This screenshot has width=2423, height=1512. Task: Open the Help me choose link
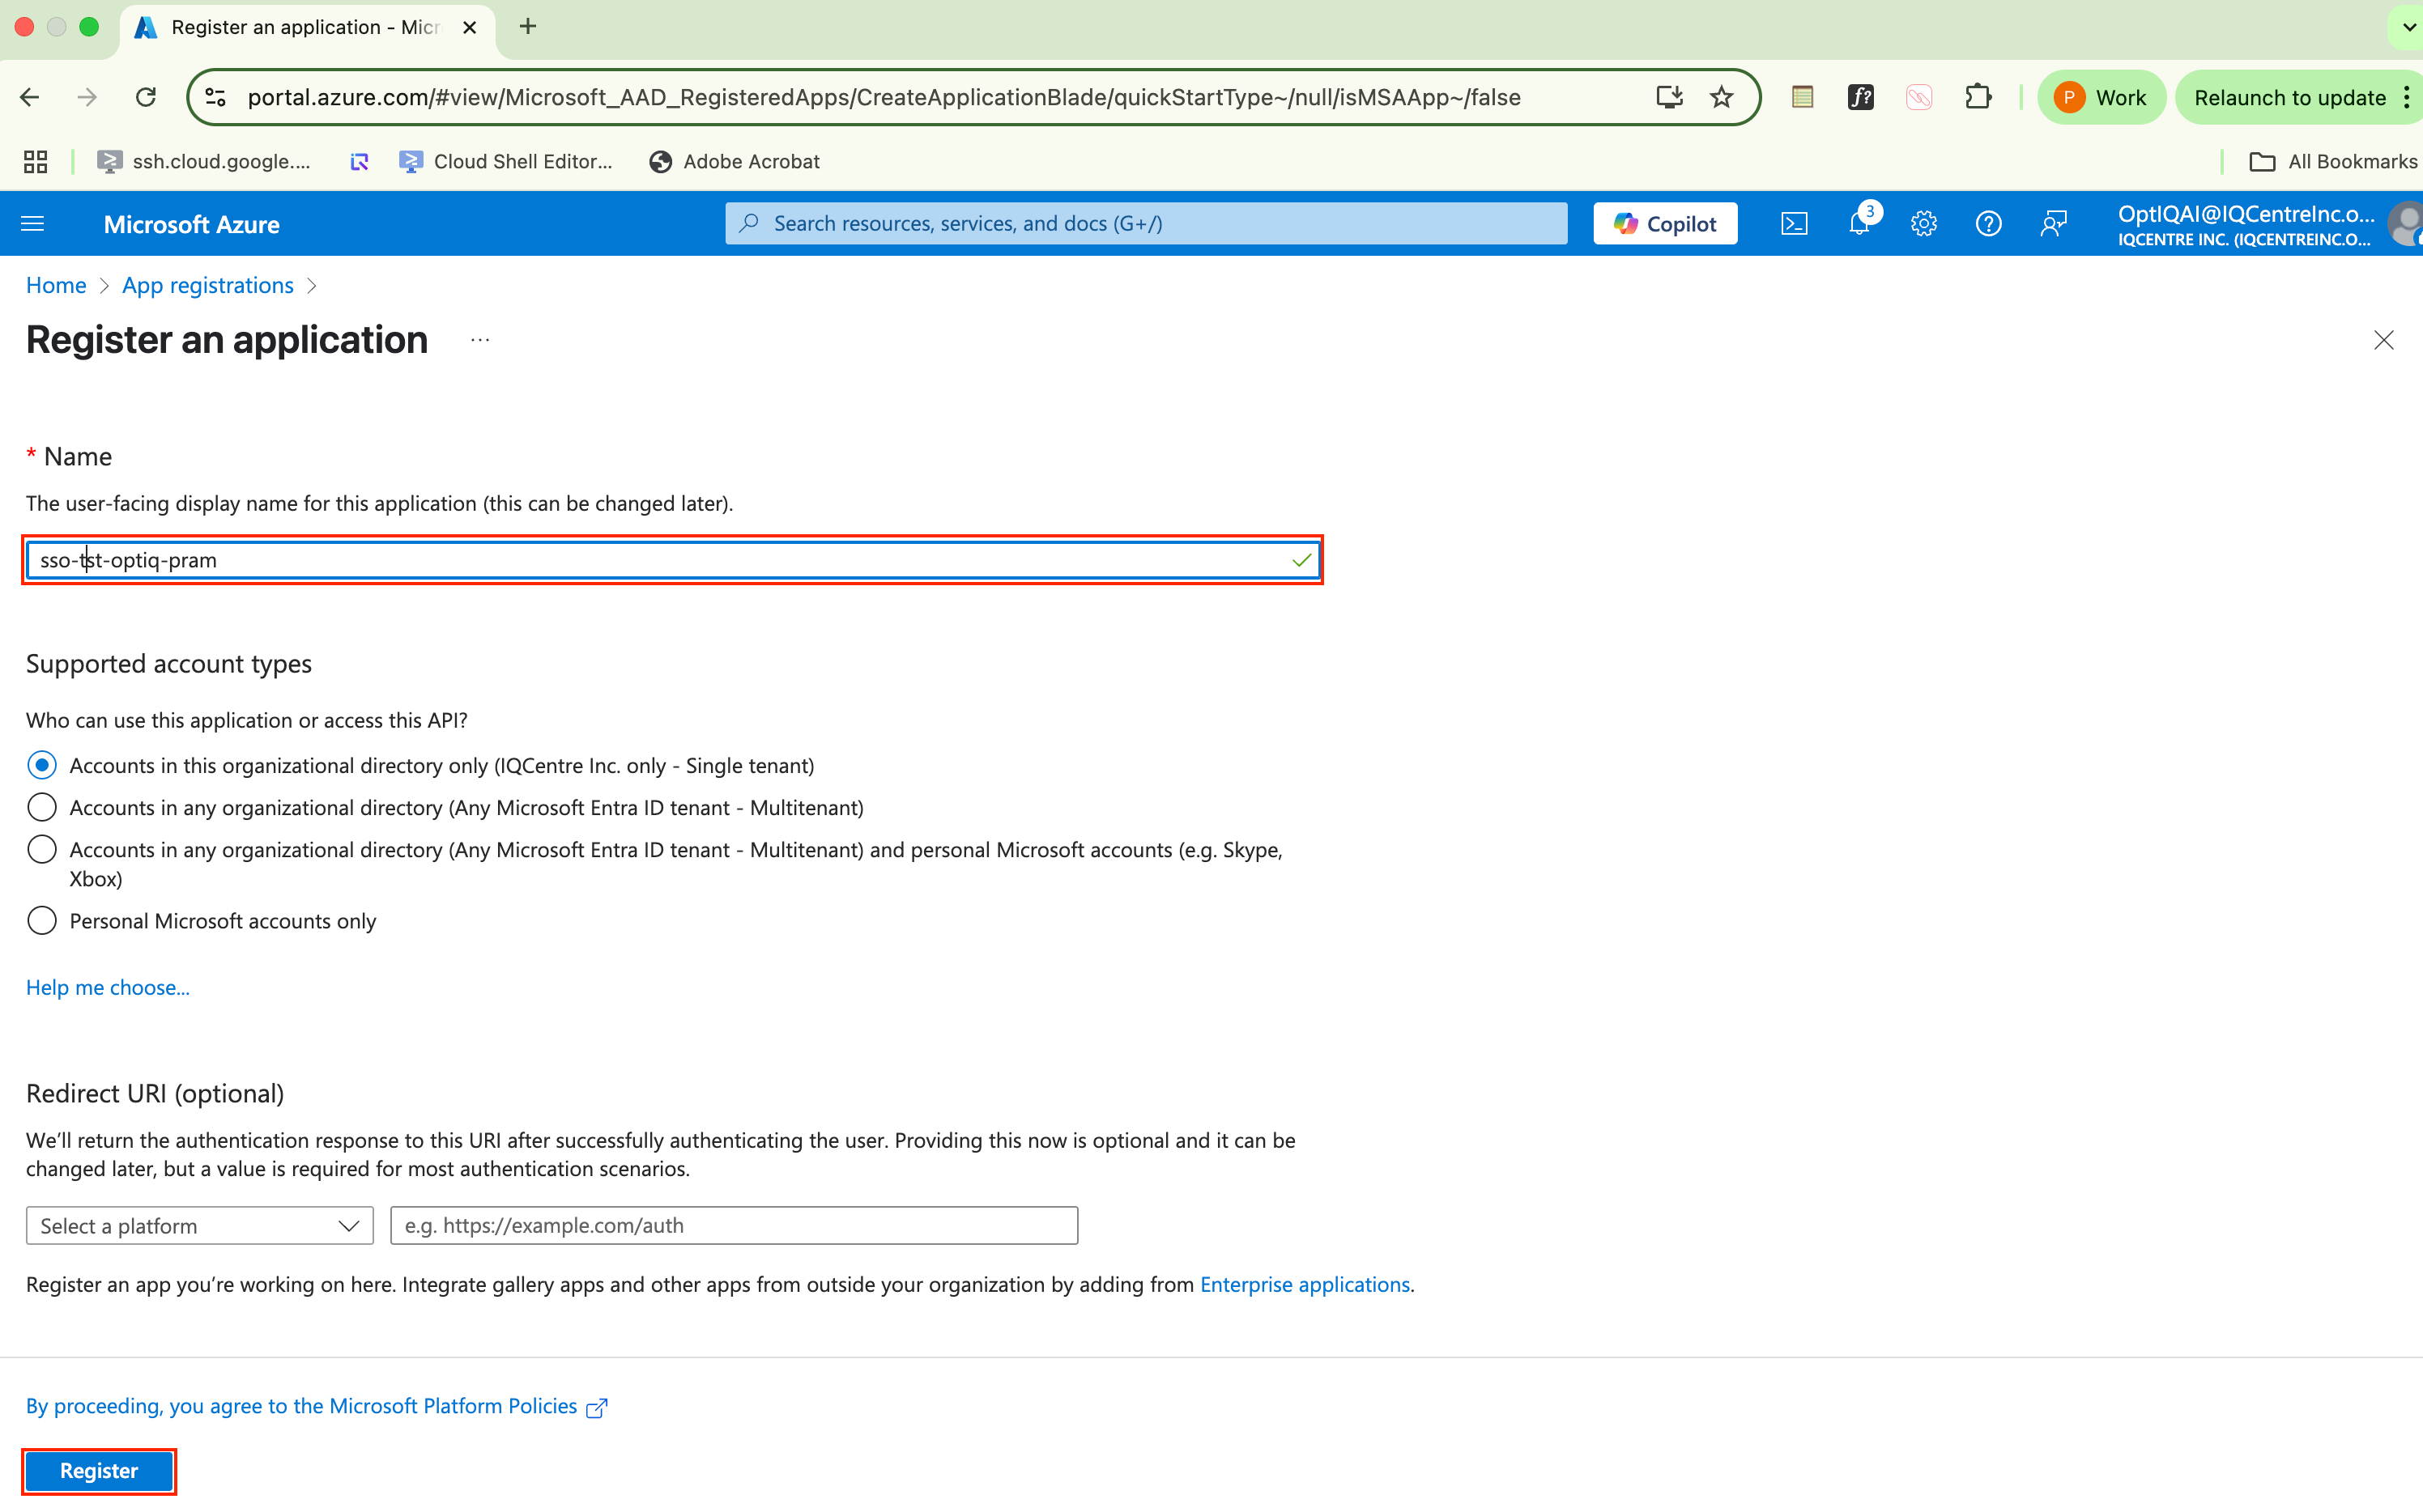tap(108, 987)
